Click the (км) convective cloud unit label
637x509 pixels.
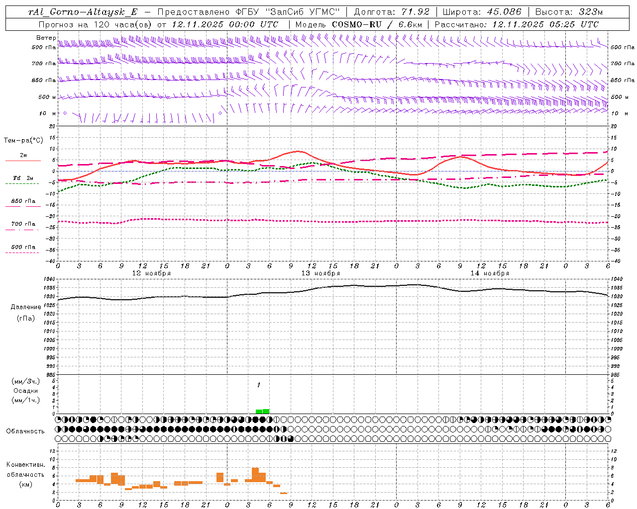[x=26, y=484]
